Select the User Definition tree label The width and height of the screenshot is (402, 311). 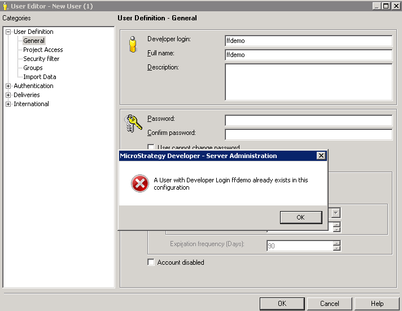pyautogui.click(x=33, y=32)
